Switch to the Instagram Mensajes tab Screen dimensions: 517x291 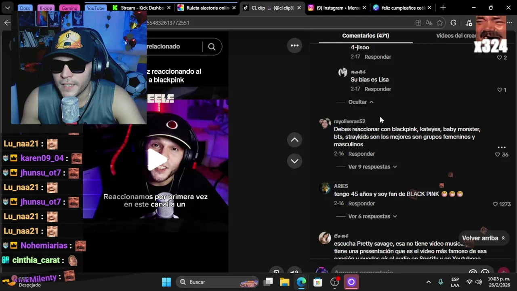pyautogui.click(x=337, y=8)
